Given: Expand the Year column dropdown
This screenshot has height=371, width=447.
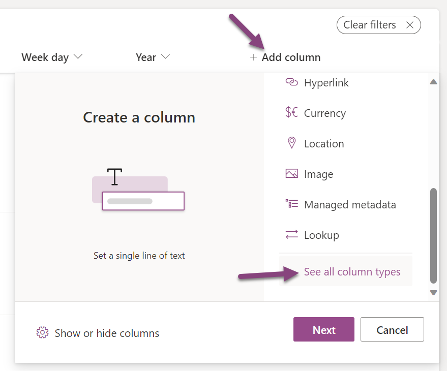Looking at the screenshot, I should coord(152,57).
